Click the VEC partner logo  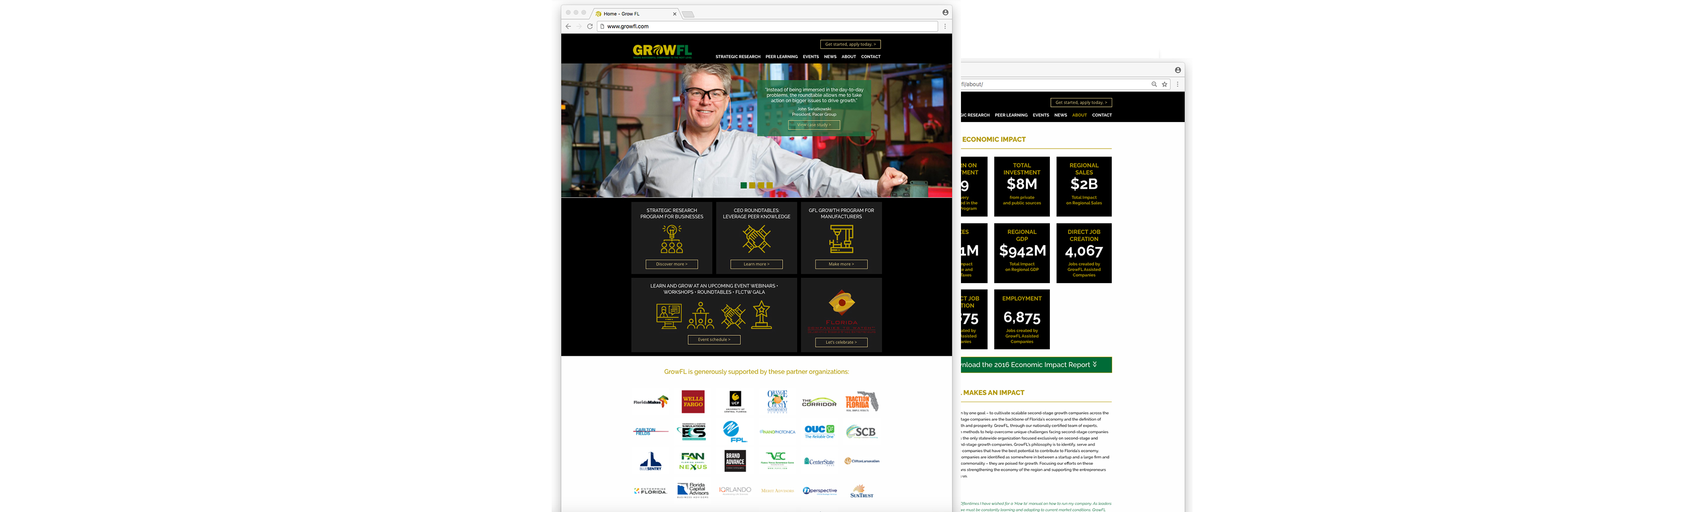coord(777,460)
